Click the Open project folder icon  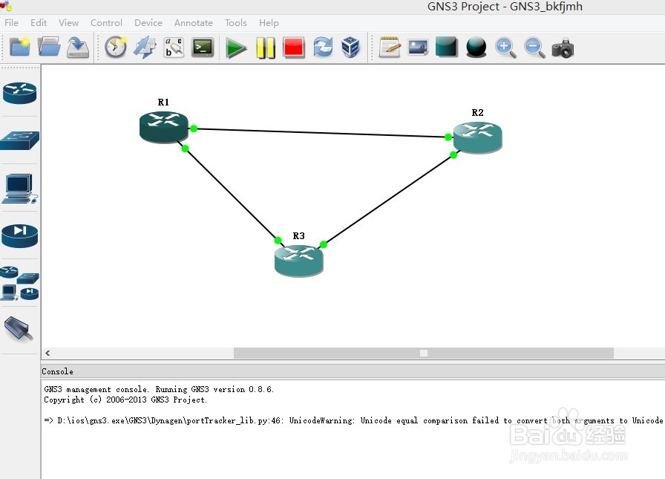[x=49, y=47]
